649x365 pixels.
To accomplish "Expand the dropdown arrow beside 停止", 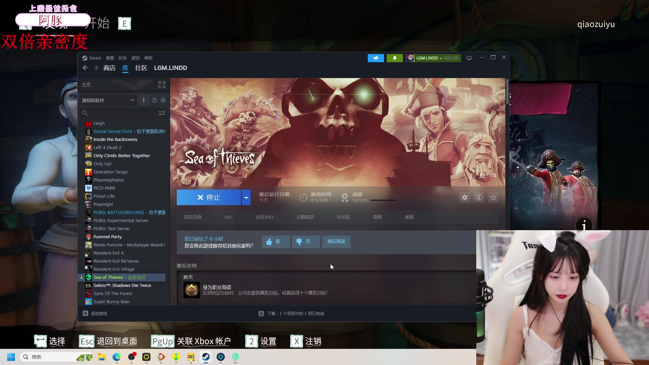I will [246, 197].
